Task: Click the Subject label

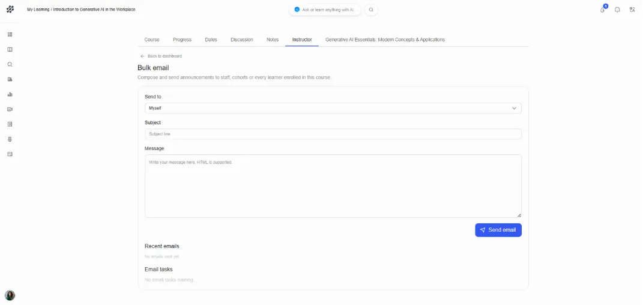Action: (152, 122)
